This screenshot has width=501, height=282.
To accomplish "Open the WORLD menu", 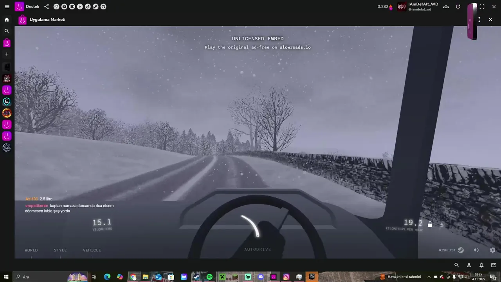I will pos(31,250).
